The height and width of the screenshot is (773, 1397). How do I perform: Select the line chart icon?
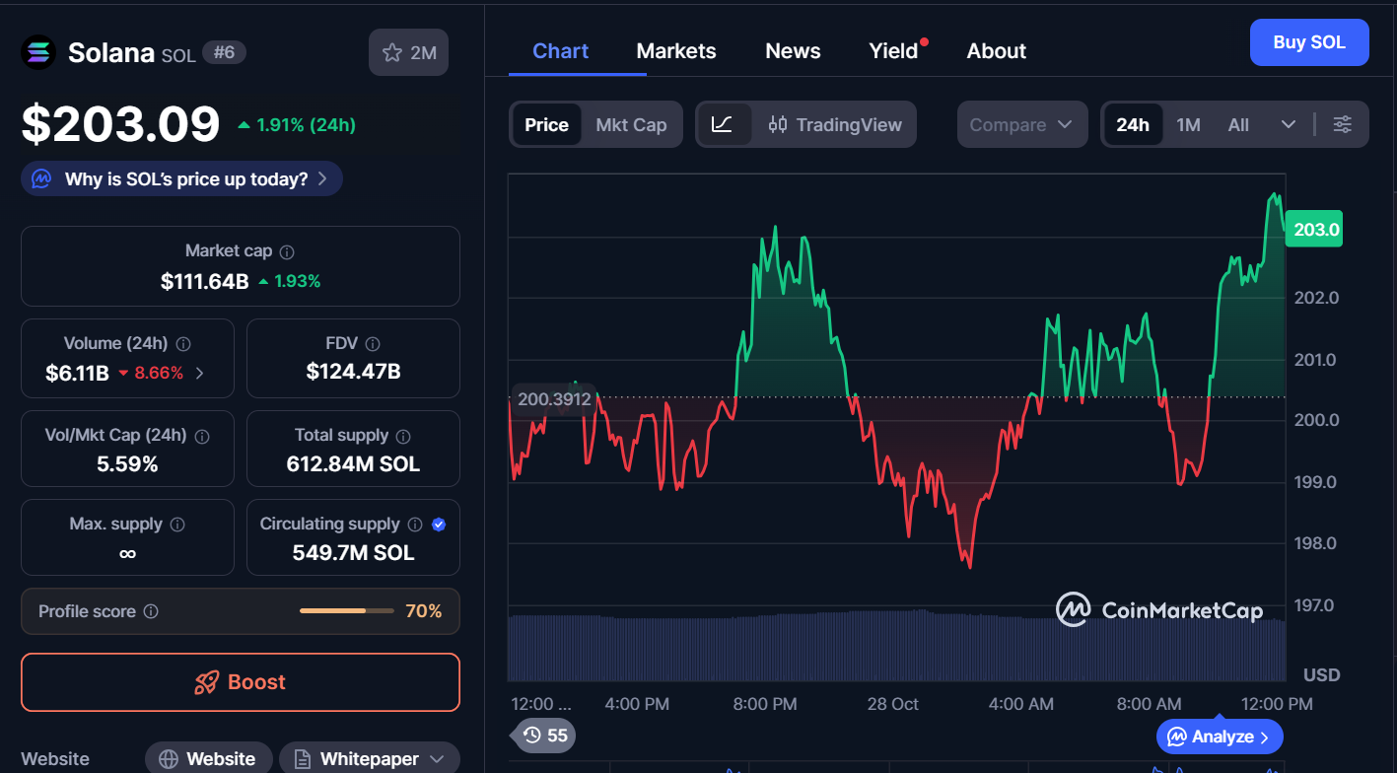click(x=722, y=124)
